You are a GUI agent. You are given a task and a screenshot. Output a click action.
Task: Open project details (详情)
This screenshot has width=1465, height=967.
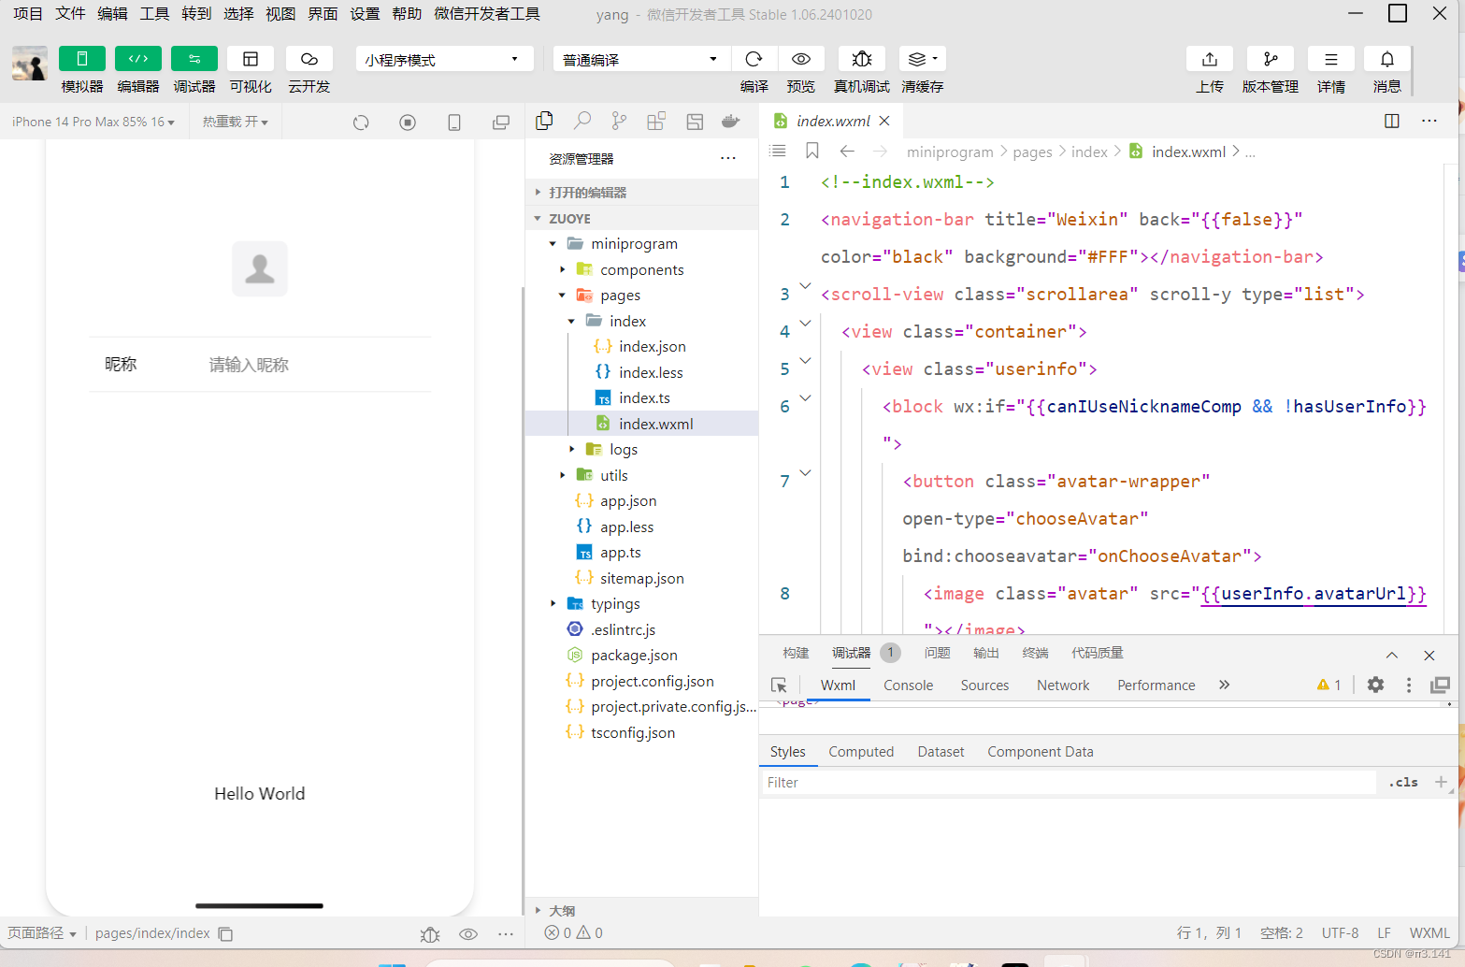click(1331, 59)
